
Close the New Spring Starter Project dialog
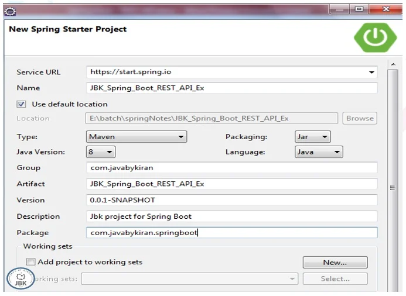(386, 9)
